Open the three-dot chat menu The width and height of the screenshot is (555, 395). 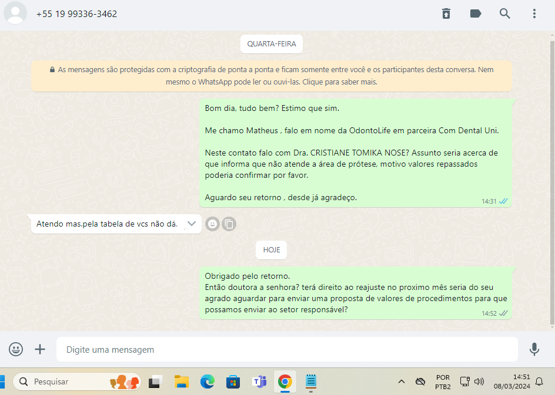(x=534, y=13)
